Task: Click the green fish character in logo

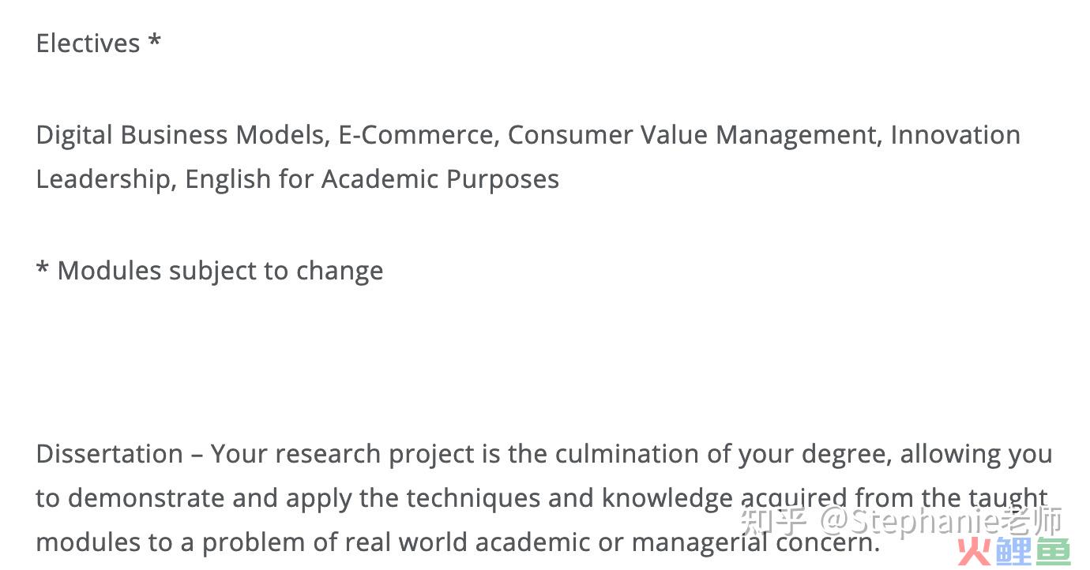Action: click(1053, 552)
